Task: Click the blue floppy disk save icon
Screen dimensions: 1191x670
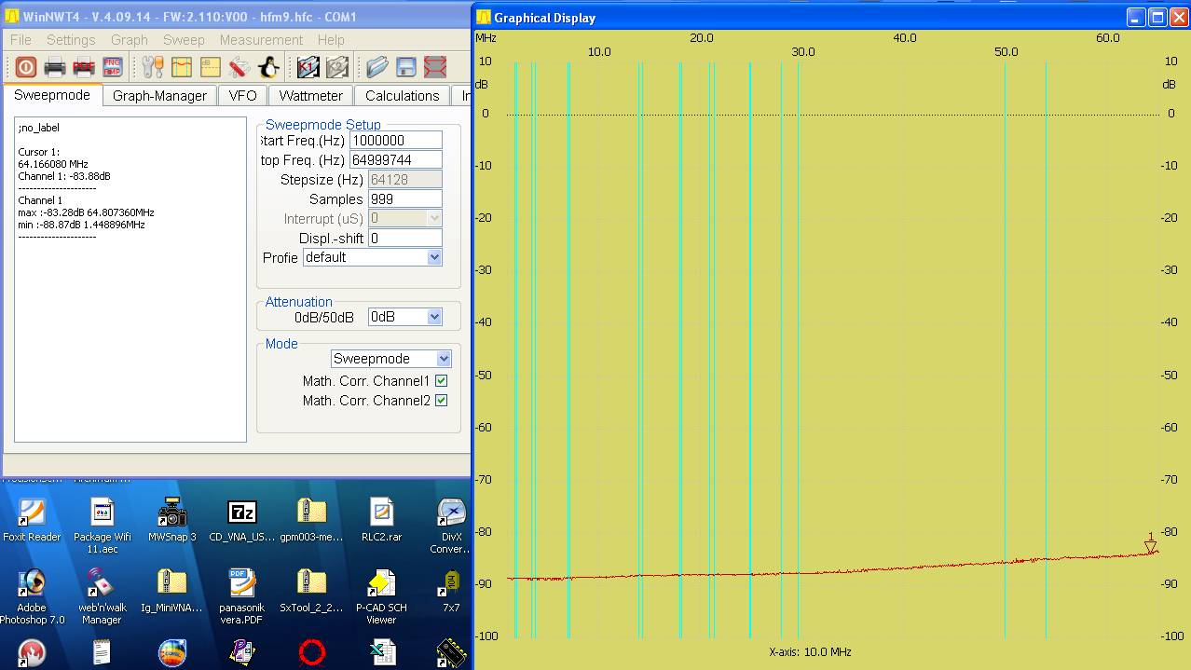Action: tap(406, 67)
